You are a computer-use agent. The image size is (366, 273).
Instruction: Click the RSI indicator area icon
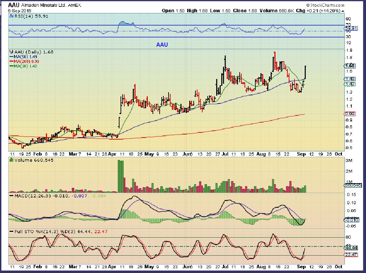point(12,16)
